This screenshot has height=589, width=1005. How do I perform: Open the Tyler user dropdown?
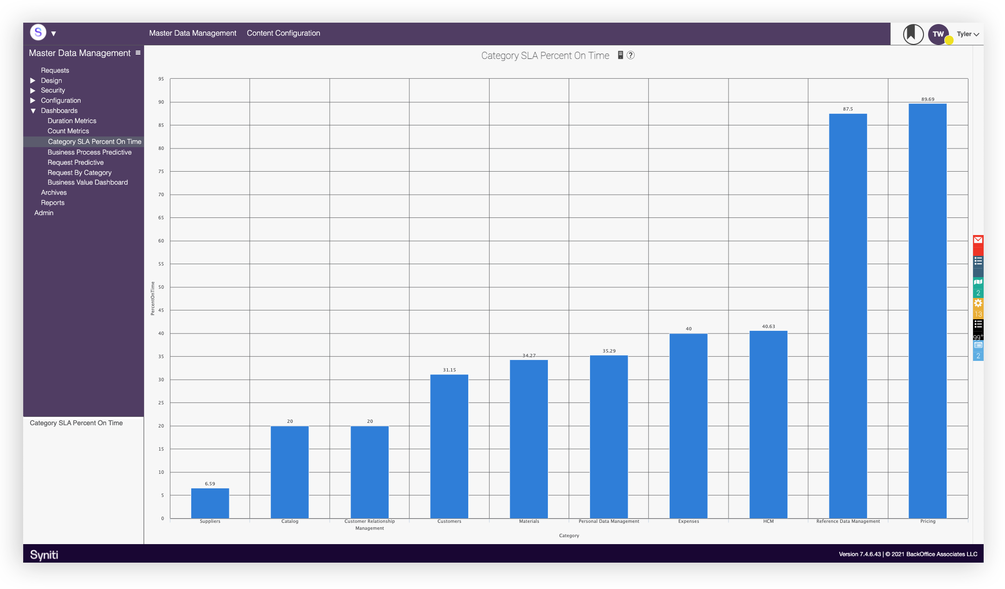(x=967, y=34)
